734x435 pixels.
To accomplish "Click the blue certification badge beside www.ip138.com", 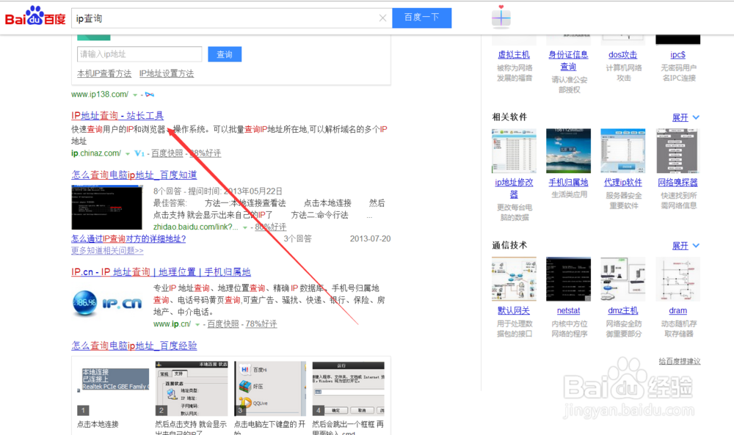I will coord(150,95).
